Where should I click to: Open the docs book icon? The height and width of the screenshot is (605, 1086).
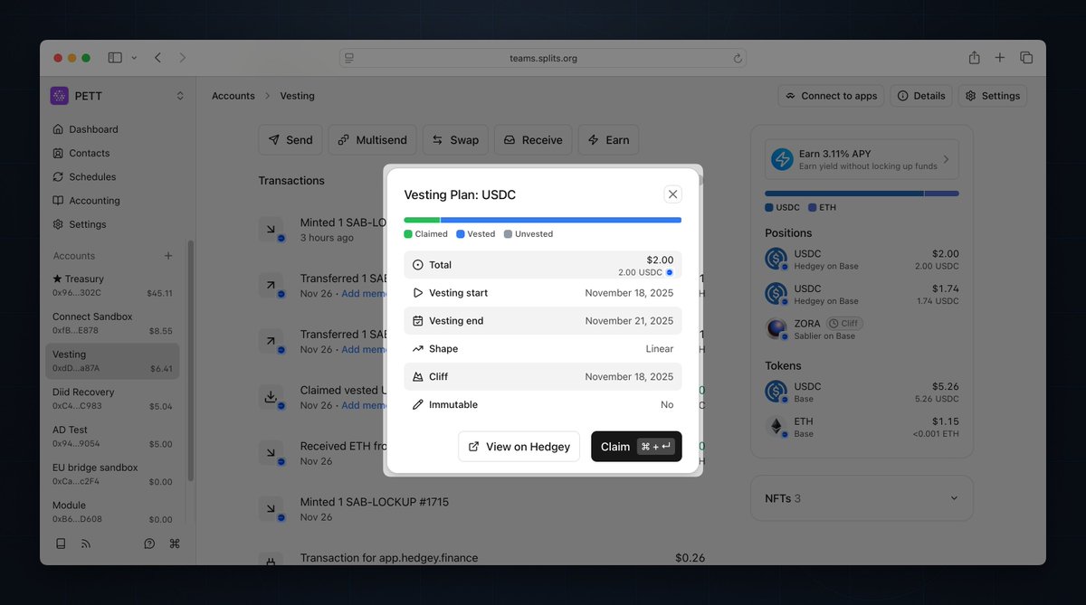(x=61, y=544)
